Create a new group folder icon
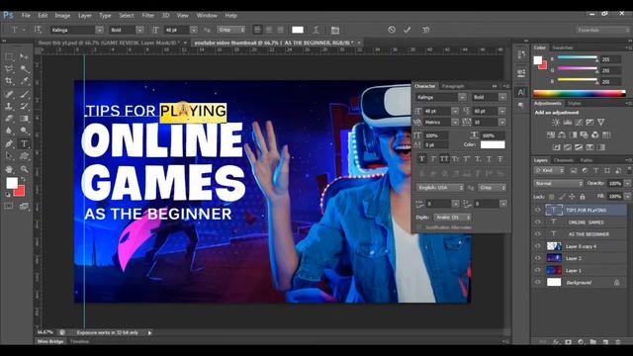This screenshot has height=356, width=633. pos(593,342)
